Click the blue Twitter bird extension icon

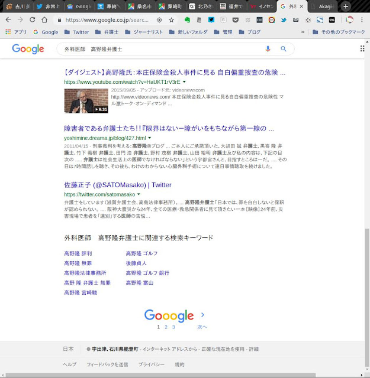click(284, 20)
